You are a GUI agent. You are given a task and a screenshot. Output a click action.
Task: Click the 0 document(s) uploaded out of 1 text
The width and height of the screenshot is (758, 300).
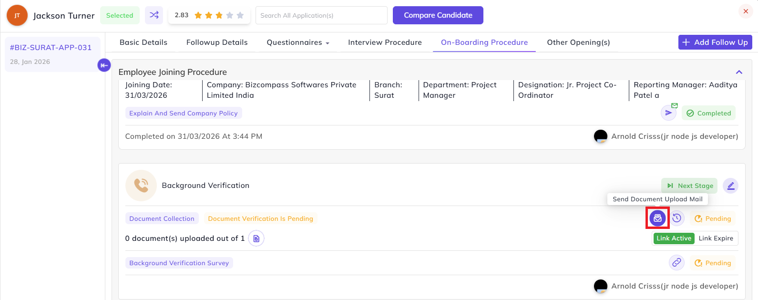185,238
